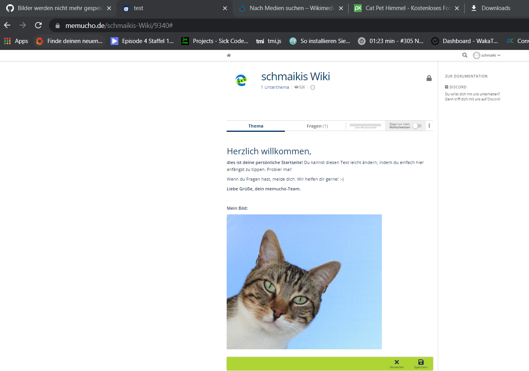Click the Verwerfen discard icon

pos(396,362)
